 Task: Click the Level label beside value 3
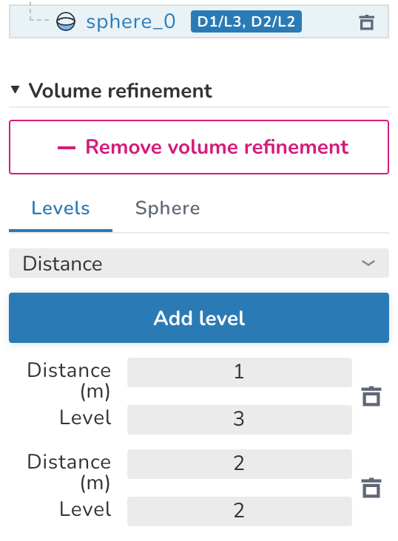(85, 418)
